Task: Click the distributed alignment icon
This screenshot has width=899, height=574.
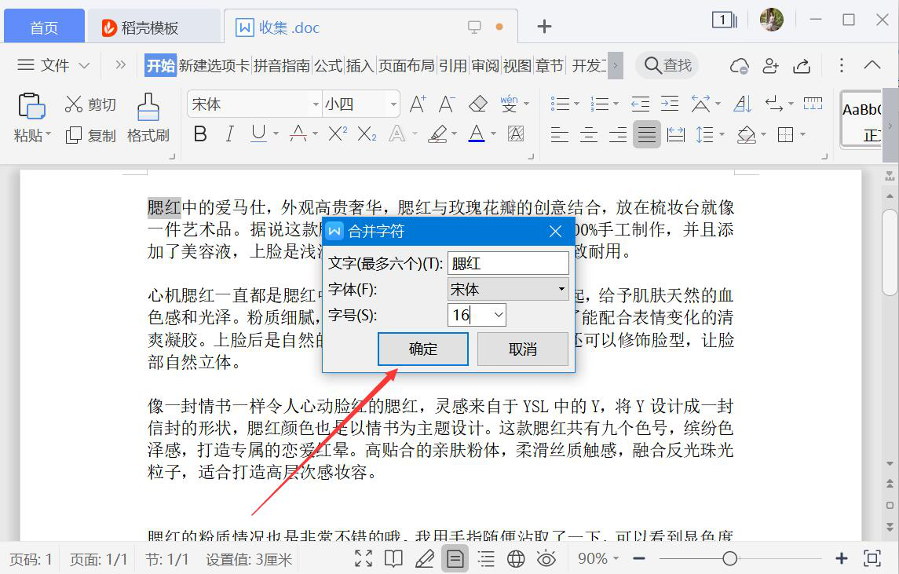Action: 676,135
